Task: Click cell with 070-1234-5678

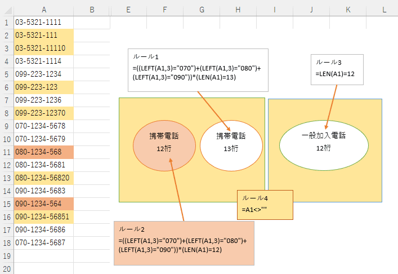Action: (44, 126)
